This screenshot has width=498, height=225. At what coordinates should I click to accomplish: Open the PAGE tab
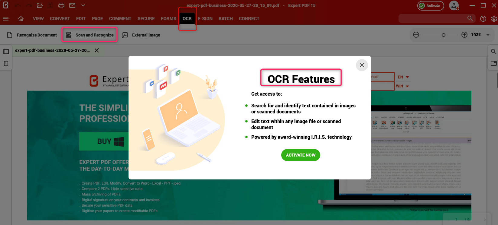click(x=97, y=19)
